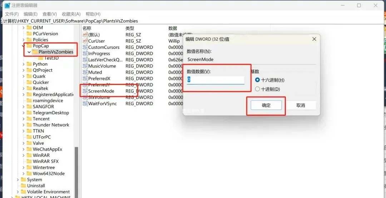Select the UTForPC tree item
386x198 pixels.
(42, 137)
